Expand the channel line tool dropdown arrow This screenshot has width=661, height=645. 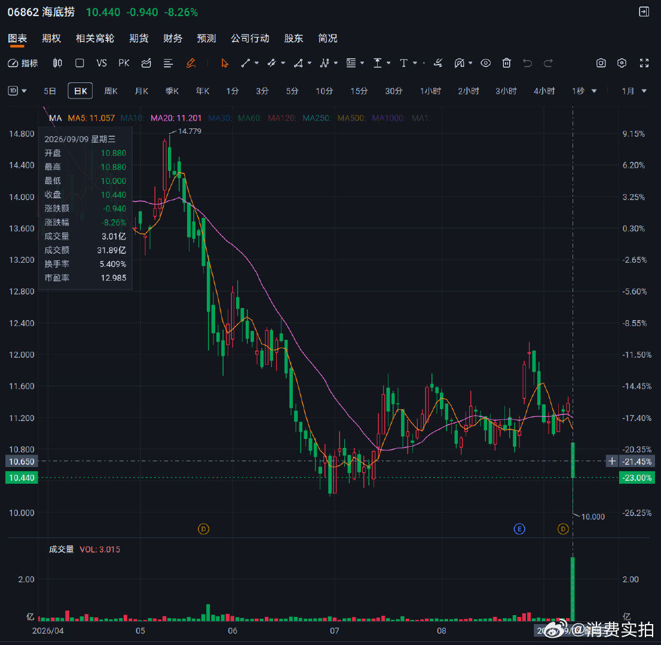click(x=283, y=63)
